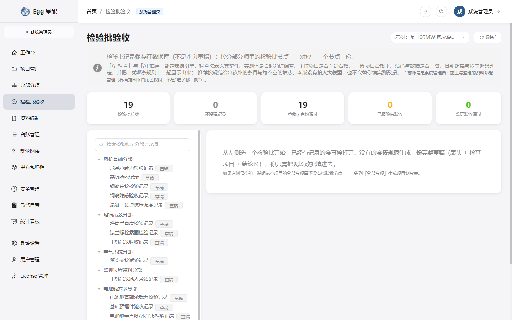Click the tree panel vertical scrollbar

199,225
